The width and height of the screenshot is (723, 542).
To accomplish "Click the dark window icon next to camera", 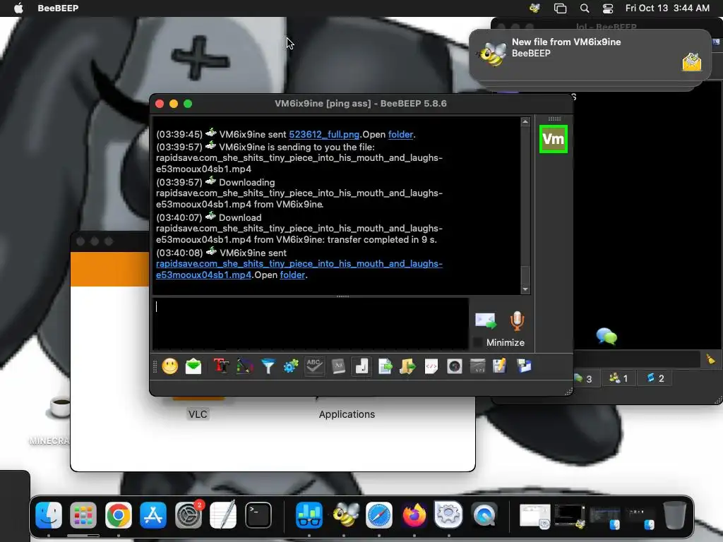I will tap(478, 366).
